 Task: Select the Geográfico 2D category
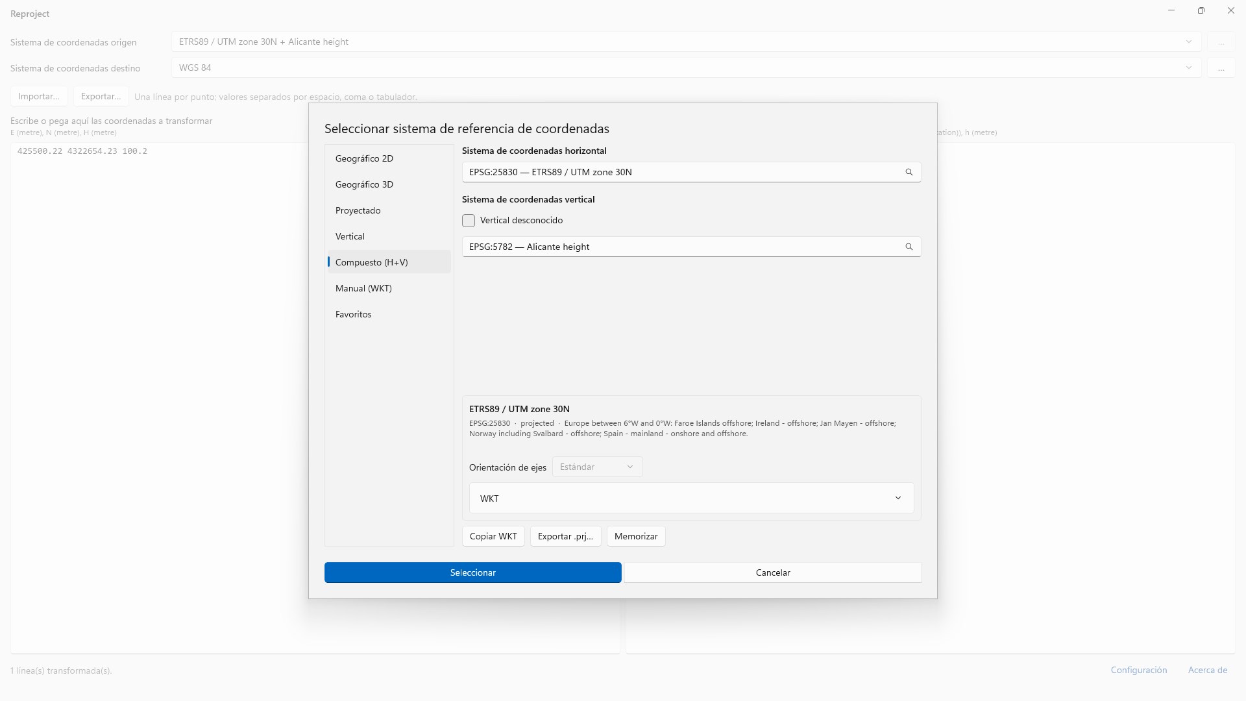(389, 158)
